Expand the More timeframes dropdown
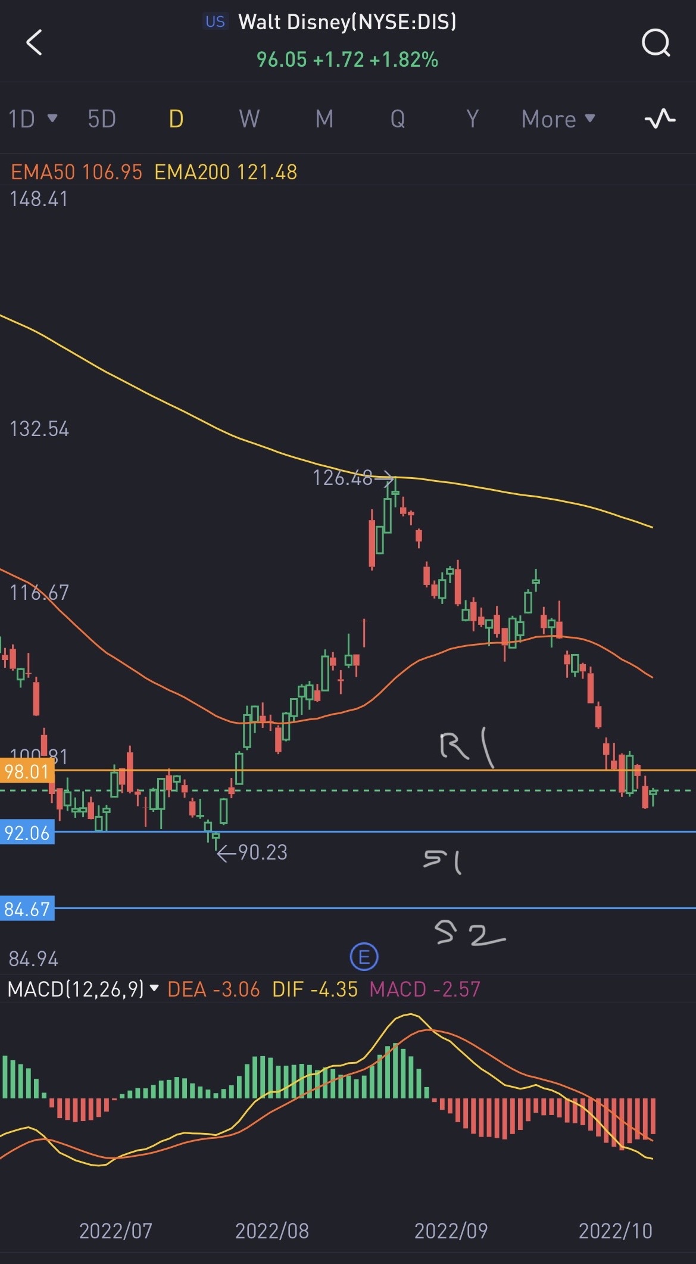The image size is (696, 1264). tap(558, 119)
